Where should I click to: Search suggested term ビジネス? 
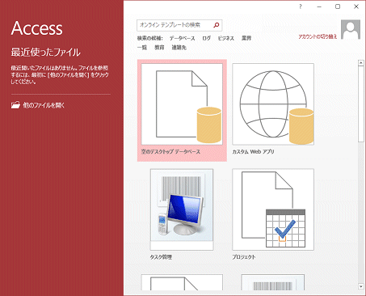click(226, 38)
